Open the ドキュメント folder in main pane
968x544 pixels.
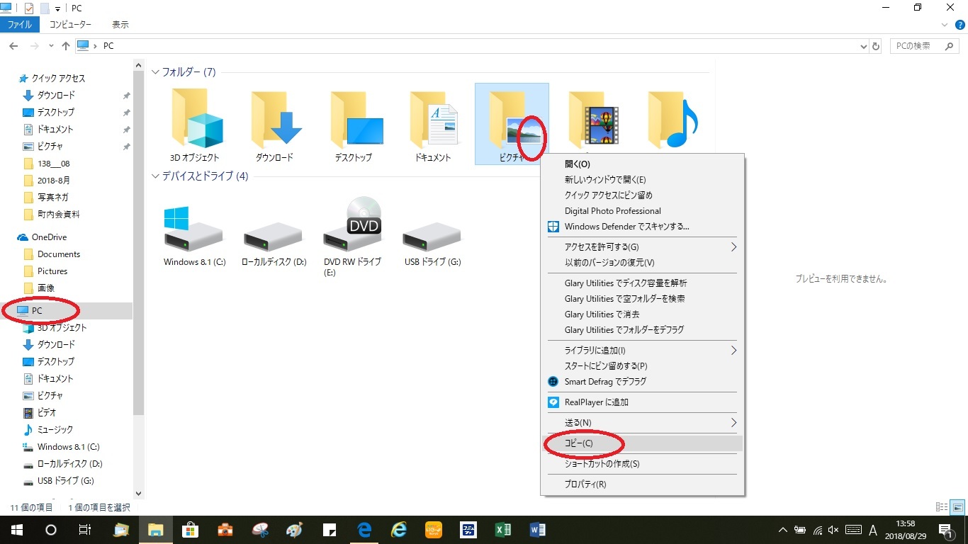[434, 119]
